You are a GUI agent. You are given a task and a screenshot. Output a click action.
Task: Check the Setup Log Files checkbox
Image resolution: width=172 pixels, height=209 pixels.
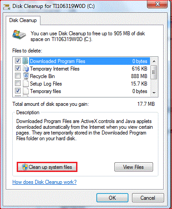tap(18, 83)
